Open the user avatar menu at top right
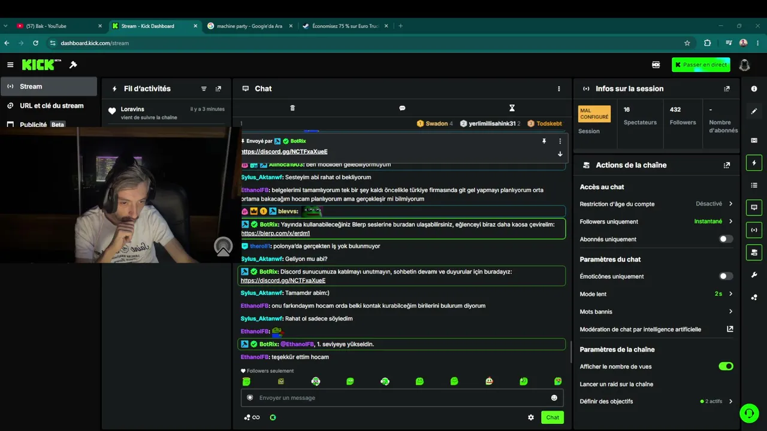This screenshot has width=767, height=431. click(x=744, y=65)
